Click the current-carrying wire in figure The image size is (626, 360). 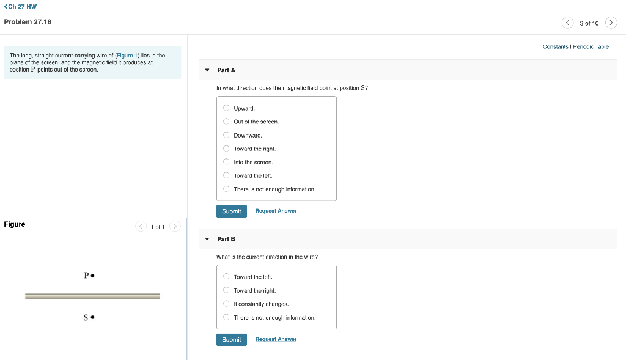point(92,296)
